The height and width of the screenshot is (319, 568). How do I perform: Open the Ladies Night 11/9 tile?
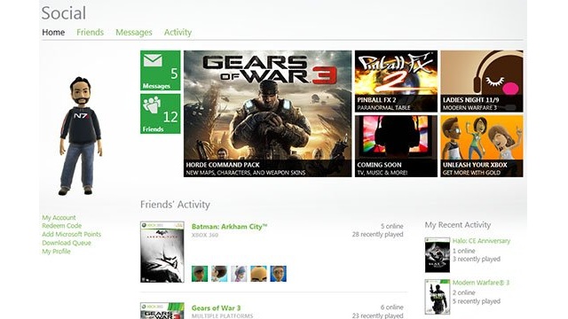coord(482,81)
